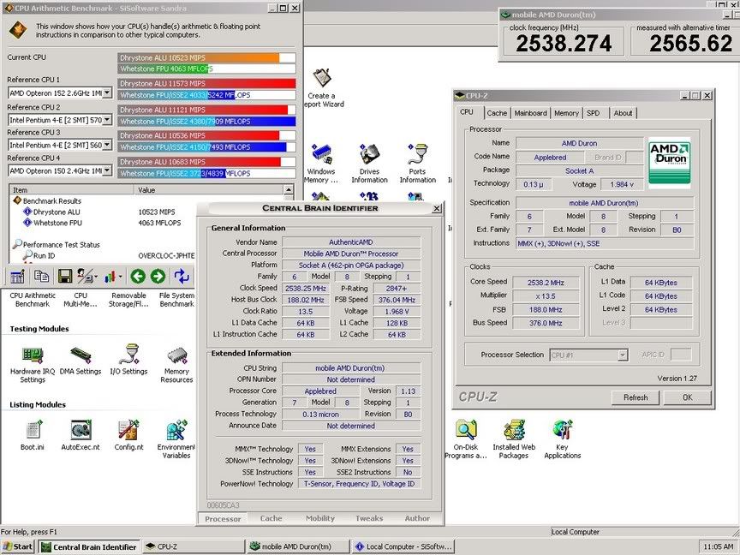Open the Environment Variables module
The width and height of the screenshot is (740, 555).
click(176, 439)
